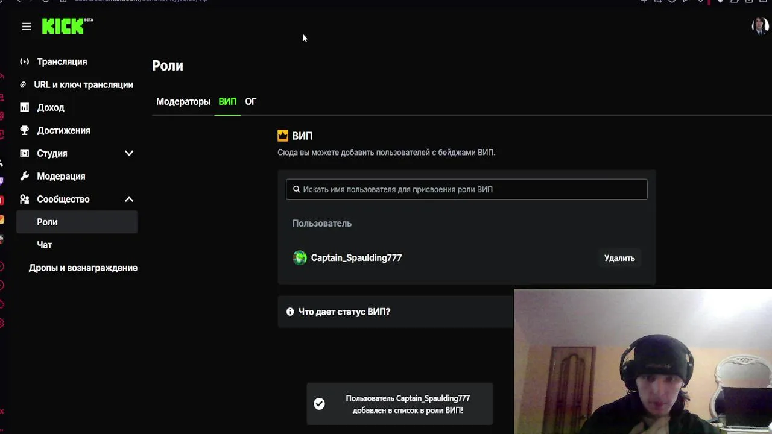Expand the Студия section chevron

tap(129, 153)
